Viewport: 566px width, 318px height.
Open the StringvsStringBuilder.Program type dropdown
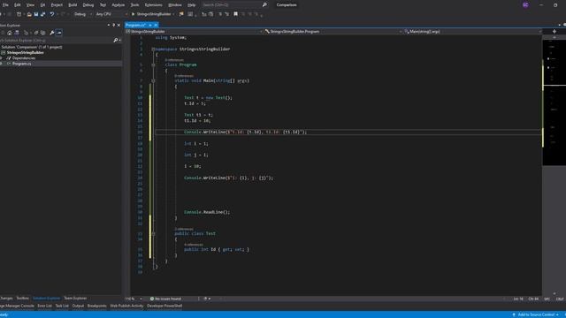point(333,32)
